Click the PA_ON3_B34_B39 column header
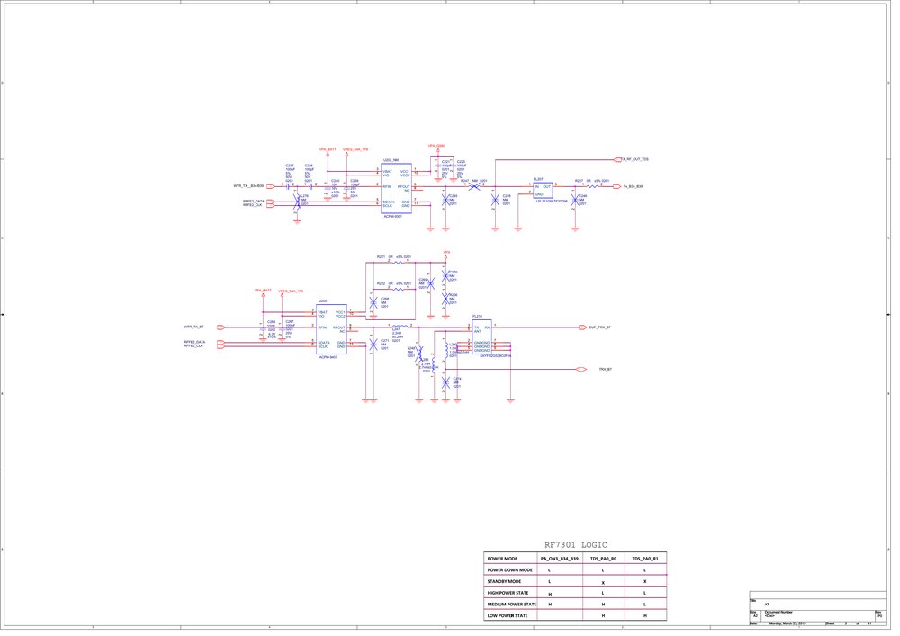Viewport: 900px width, 636px height. tap(560, 559)
